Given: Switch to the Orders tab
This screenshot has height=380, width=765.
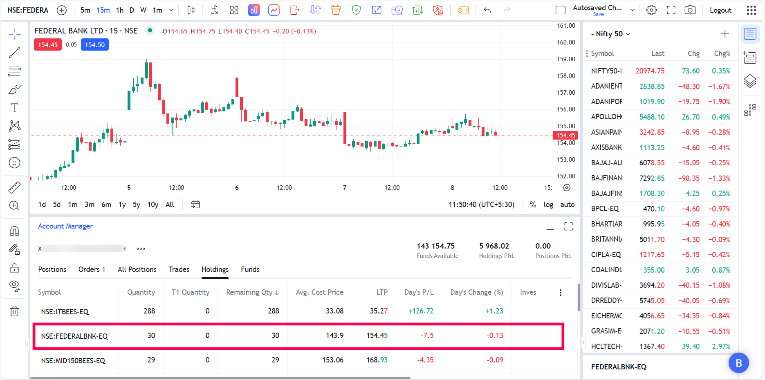Looking at the screenshot, I should (x=92, y=269).
